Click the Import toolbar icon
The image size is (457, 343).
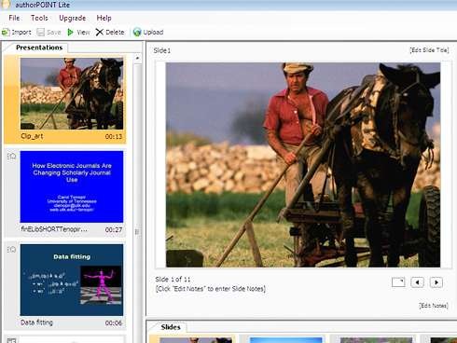click(x=6, y=32)
